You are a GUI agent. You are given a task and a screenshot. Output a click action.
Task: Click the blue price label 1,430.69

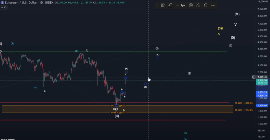tap(262, 106)
